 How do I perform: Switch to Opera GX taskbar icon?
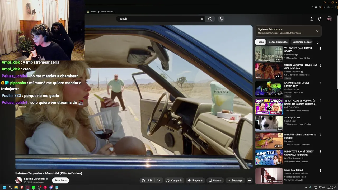pos(27,187)
